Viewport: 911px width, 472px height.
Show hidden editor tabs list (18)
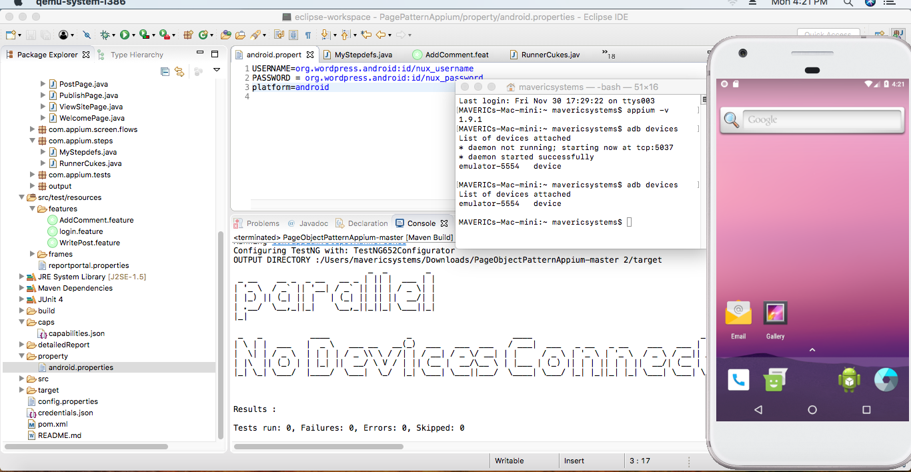point(608,54)
